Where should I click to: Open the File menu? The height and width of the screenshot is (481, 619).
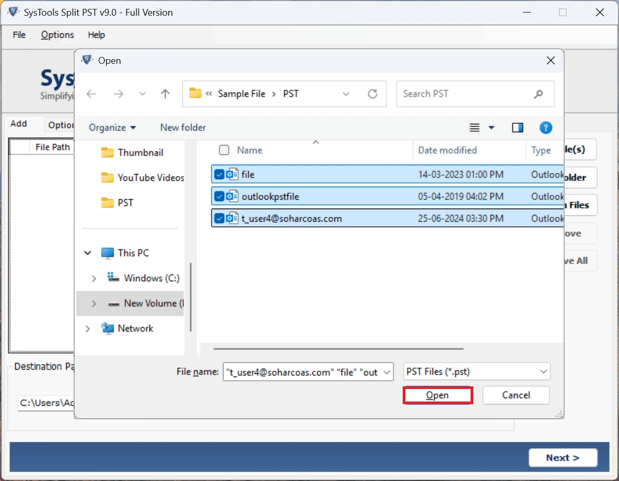tap(19, 35)
